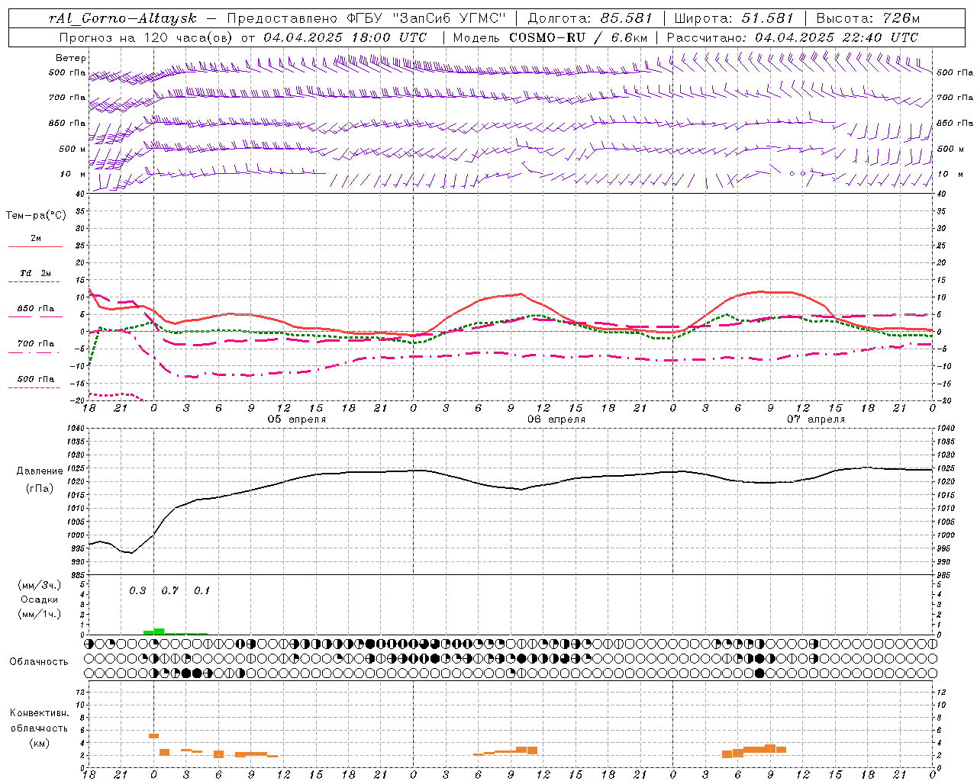Select forecast line Прогноз на 120 часа(ов)
Image resolution: width=977 pixels, height=781 pixels.
147,37
